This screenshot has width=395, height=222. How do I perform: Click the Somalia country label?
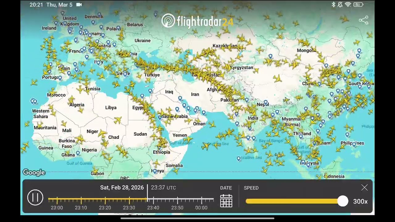(x=174, y=166)
